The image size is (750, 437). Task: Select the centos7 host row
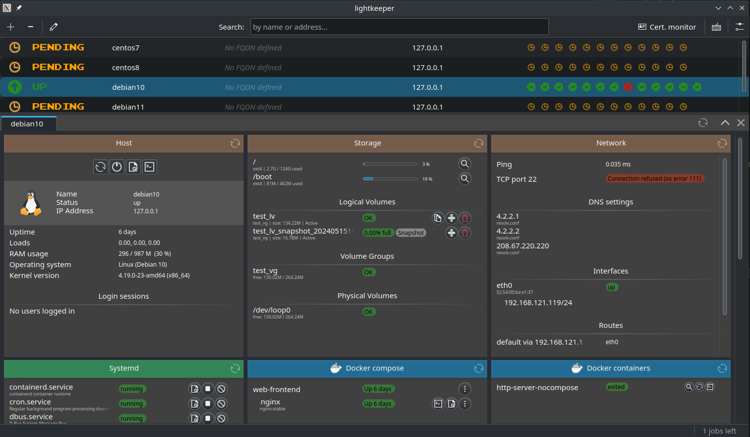click(370, 47)
